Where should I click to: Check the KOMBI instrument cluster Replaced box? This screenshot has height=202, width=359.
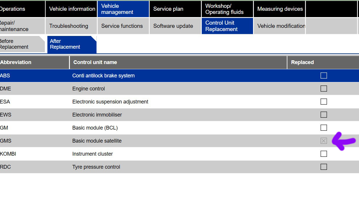[x=323, y=154]
